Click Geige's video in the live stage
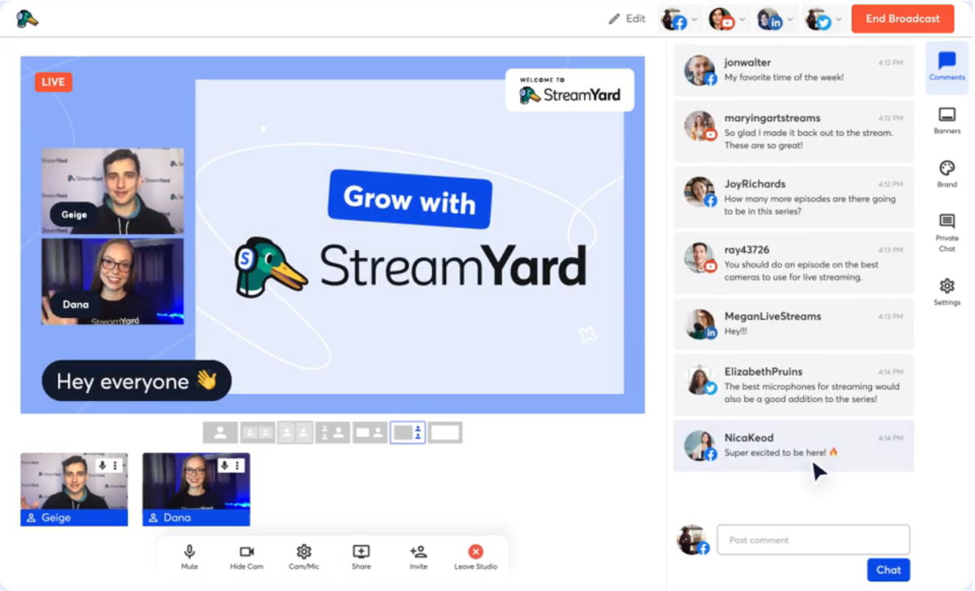The image size is (975, 591). pyautogui.click(x=113, y=192)
